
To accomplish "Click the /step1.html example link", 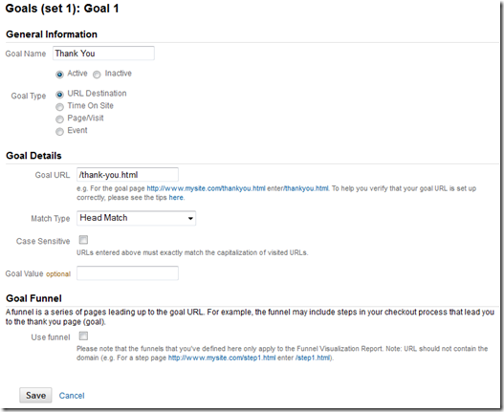I will tap(313, 358).
